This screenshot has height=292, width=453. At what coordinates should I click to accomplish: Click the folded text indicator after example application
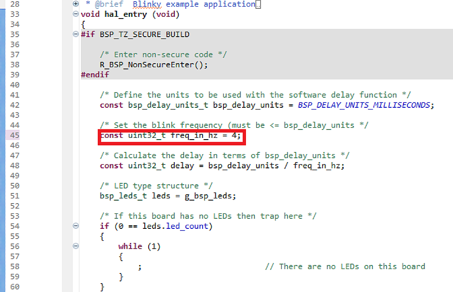259,4
